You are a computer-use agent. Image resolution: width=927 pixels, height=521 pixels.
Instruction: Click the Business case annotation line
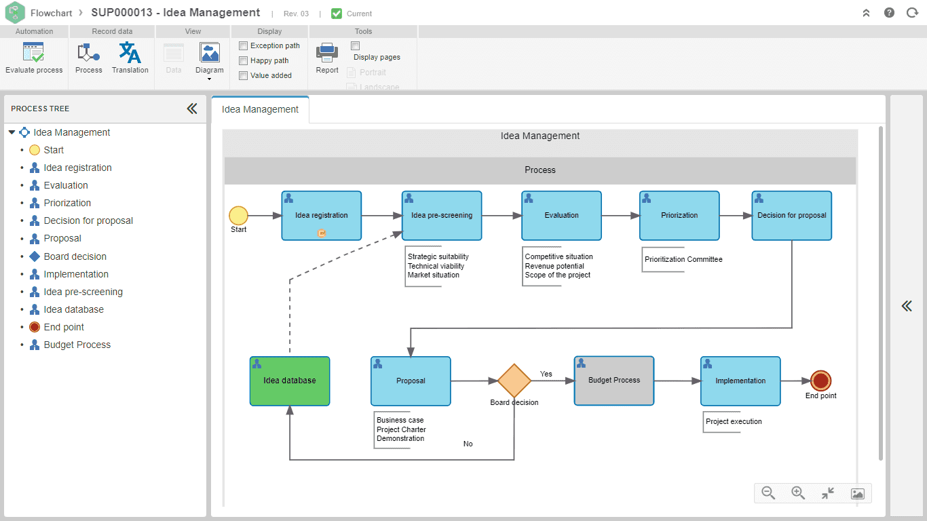coord(400,421)
